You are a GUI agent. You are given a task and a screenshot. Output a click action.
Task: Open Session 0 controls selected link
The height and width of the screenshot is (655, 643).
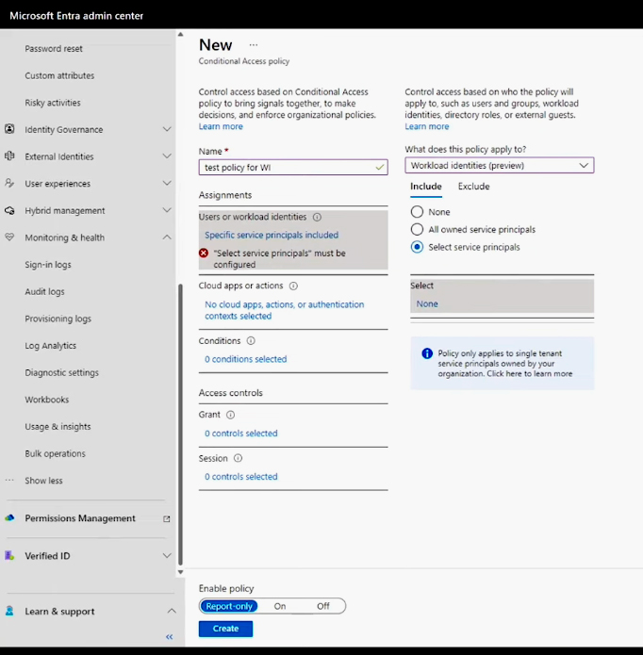point(241,477)
